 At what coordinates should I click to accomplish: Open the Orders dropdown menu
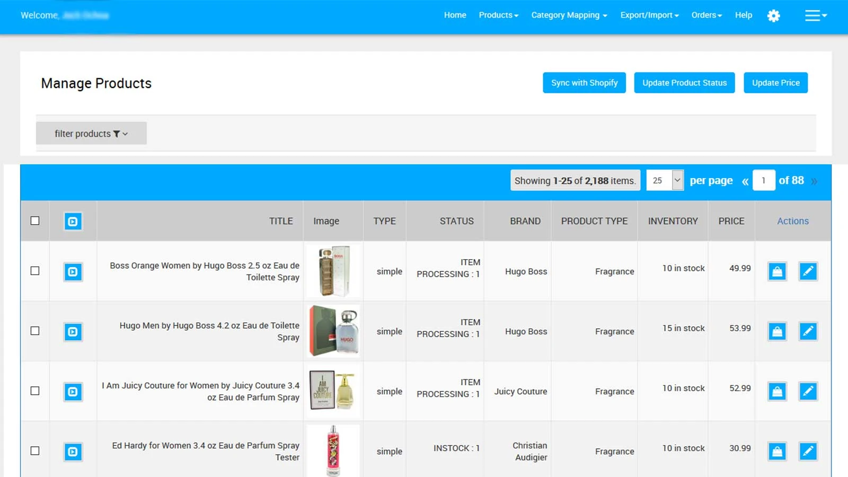[706, 15]
